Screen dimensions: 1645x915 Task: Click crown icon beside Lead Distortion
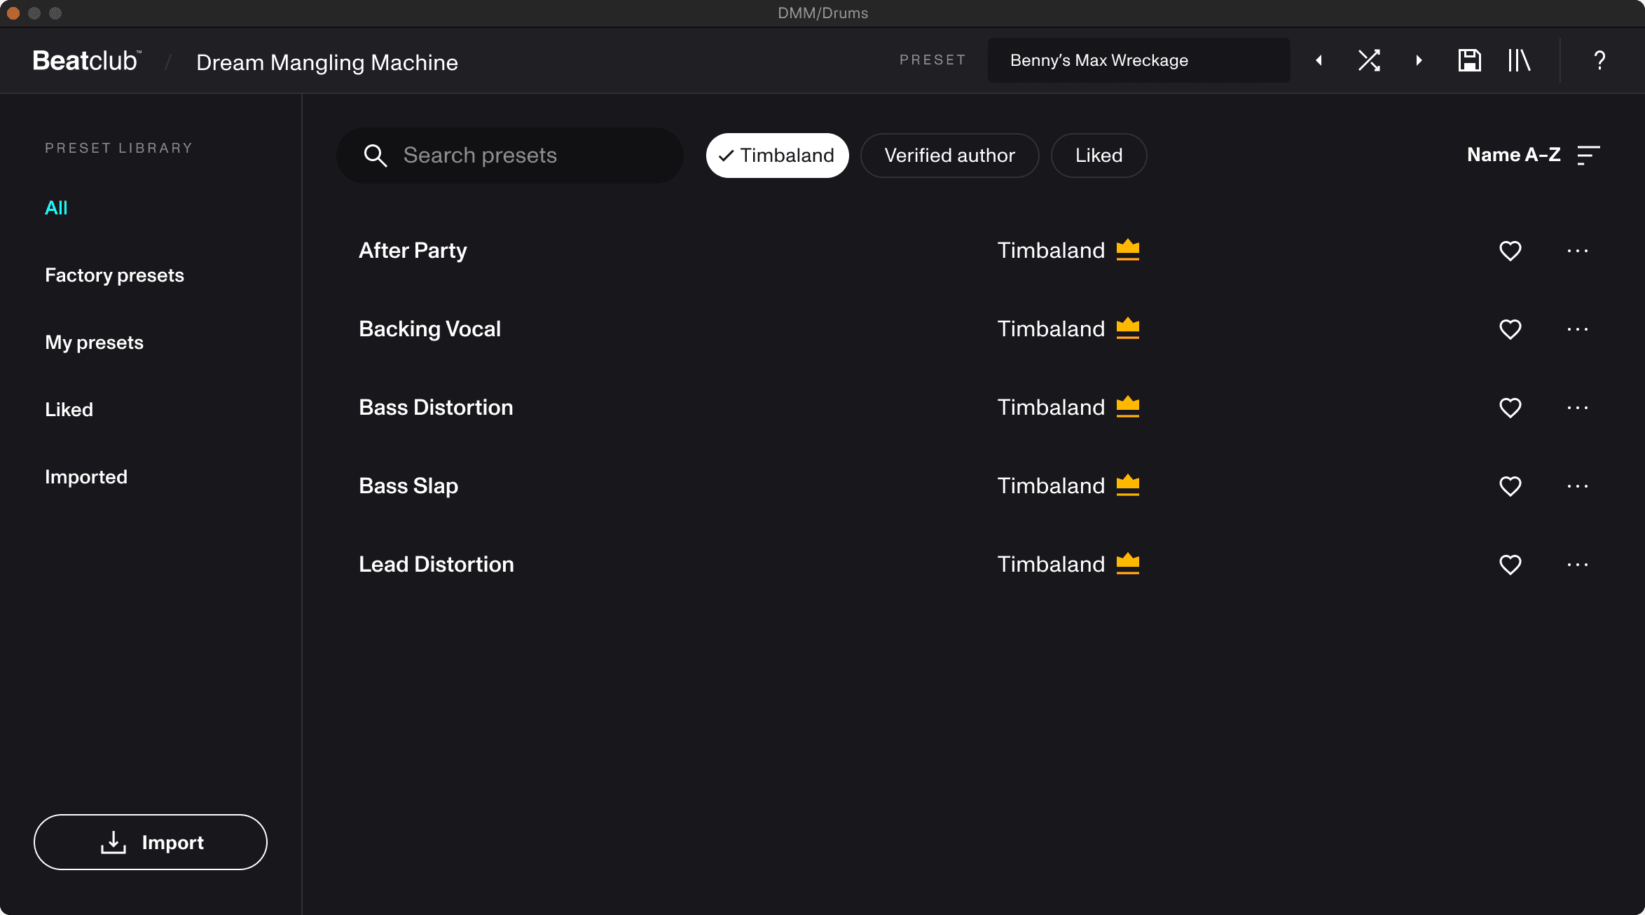point(1127,564)
